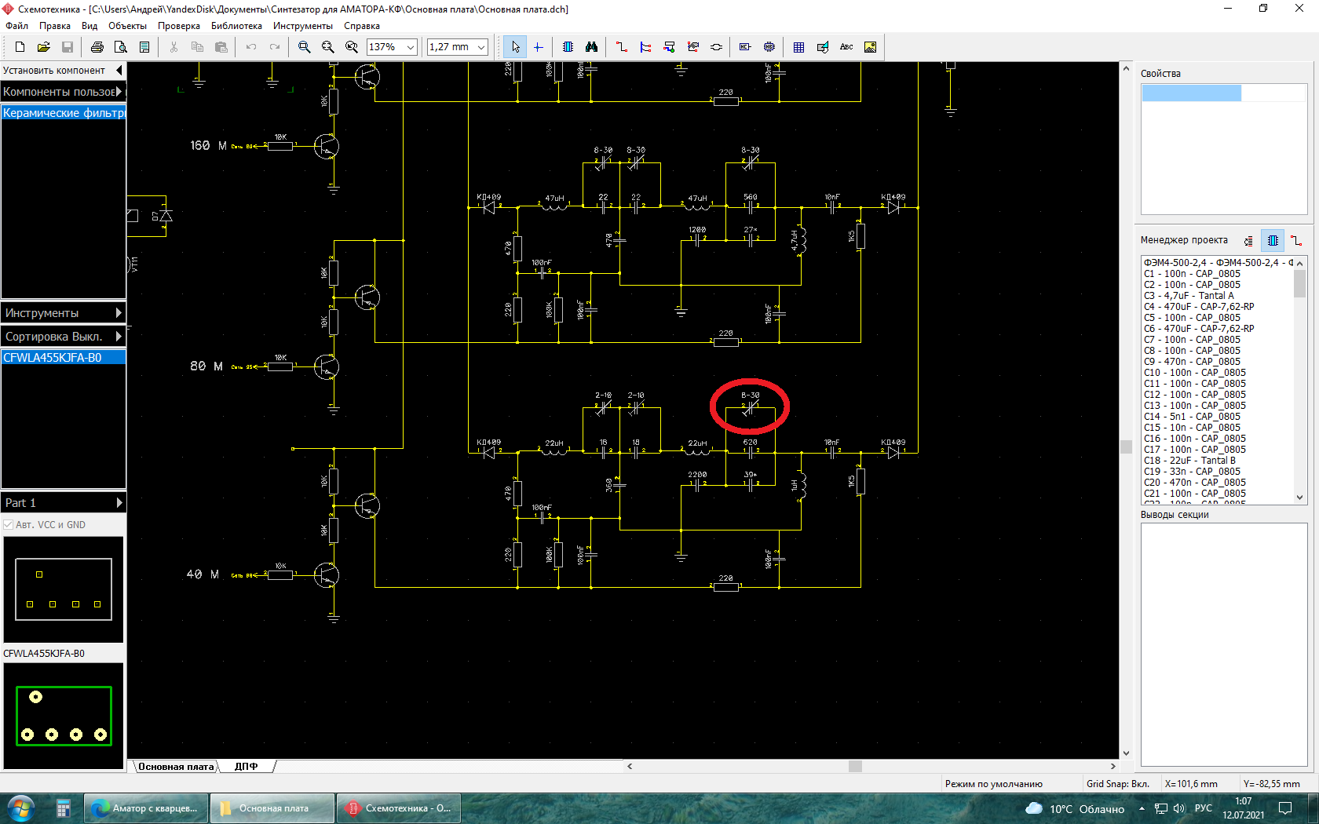This screenshot has height=824, width=1319.
Task: Open the zoom percentage 137% dropdown
Action: point(411,47)
